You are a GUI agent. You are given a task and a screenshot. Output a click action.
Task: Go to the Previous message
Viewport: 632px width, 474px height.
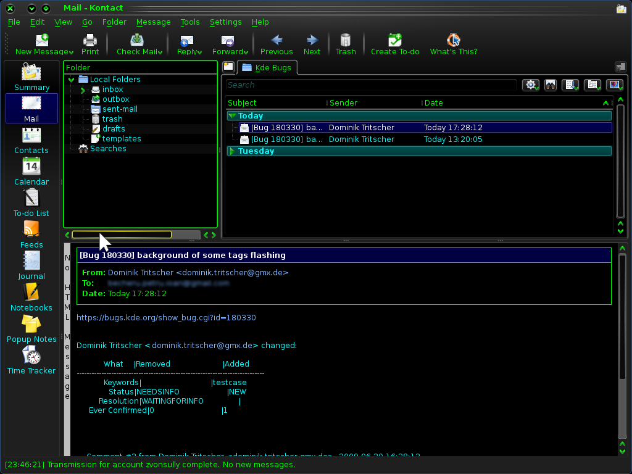click(x=276, y=44)
